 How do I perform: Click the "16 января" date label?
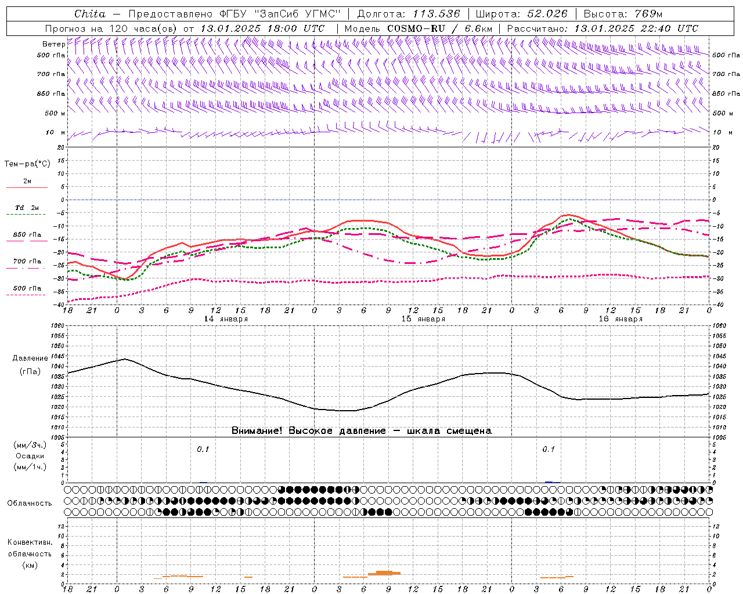[x=621, y=319]
